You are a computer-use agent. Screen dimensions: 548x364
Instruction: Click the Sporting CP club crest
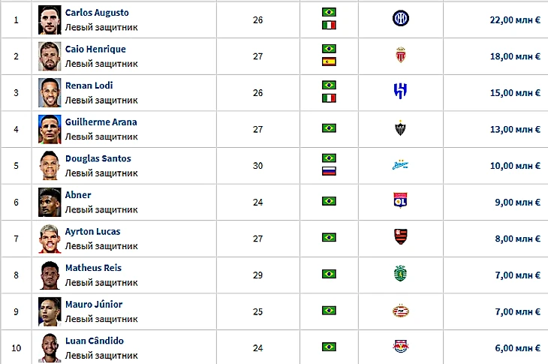[x=401, y=273]
